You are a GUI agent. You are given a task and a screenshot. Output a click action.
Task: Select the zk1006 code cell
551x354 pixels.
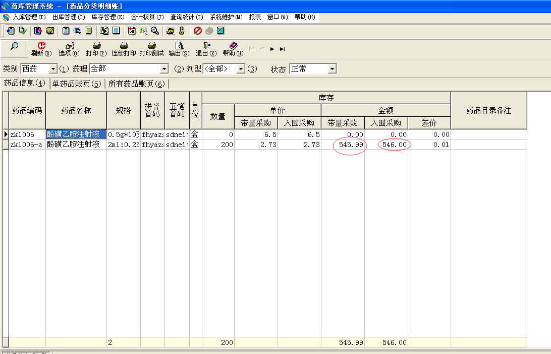click(x=27, y=134)
